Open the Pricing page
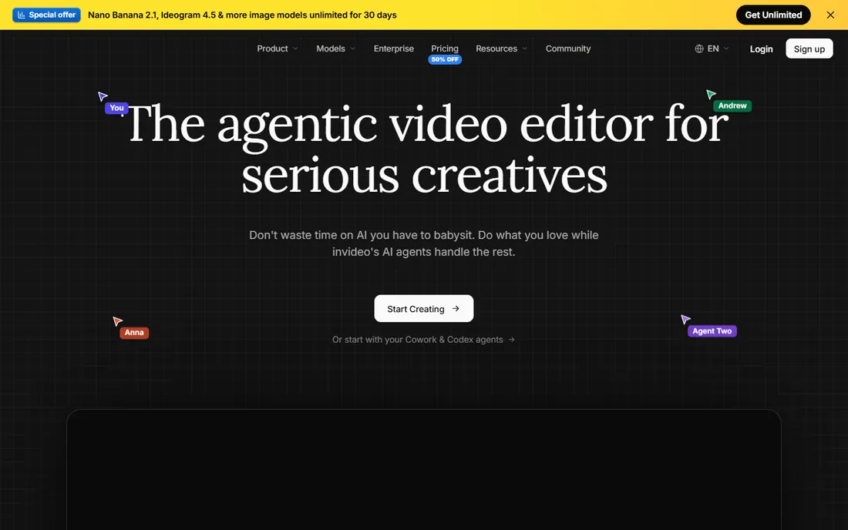Viewport: 848px width, 530px height. [445, 49]
